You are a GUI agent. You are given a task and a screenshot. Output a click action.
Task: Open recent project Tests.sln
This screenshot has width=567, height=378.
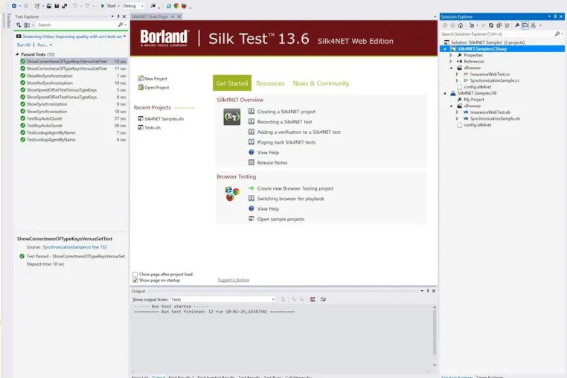(x=153, y=127)
